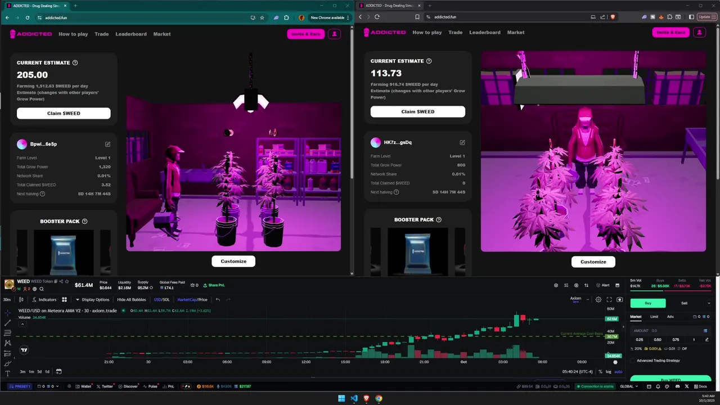Open Docs link in status bar
The image size is (720, 405).
click(700, 386)
